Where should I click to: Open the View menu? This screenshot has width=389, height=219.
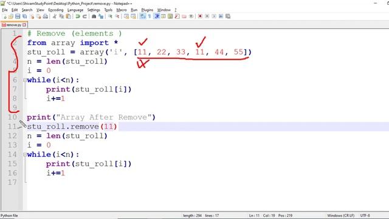pyautogui.click(x=40, y=10)
